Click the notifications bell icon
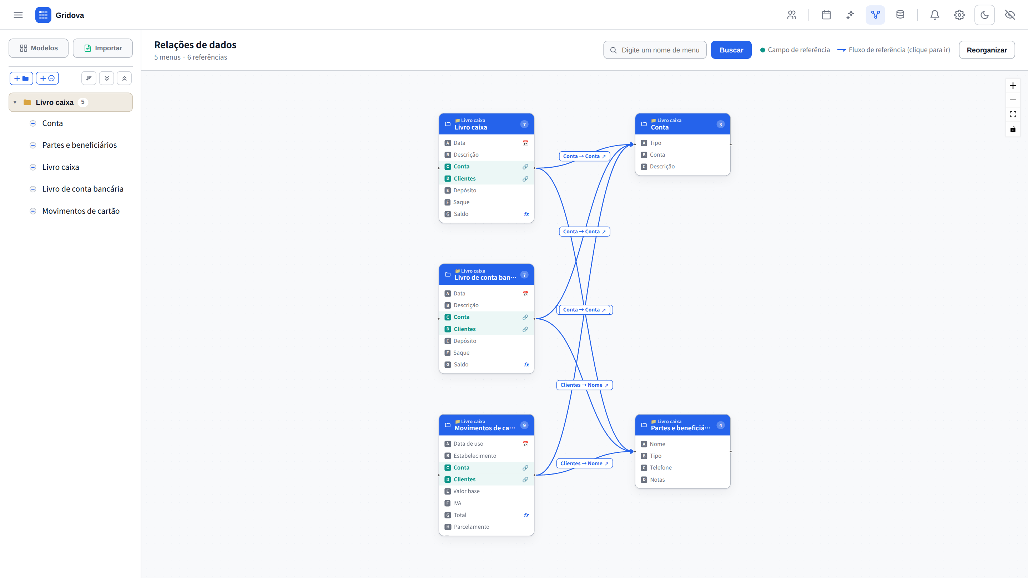The image size is (1028, 578). click(x=934, y=15)
